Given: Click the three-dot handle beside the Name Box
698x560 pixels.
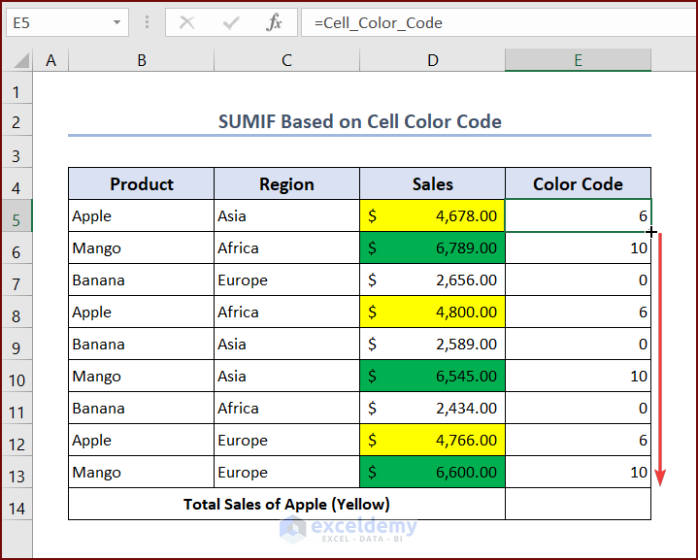Looking at the screenshot, I should (147, 22).
